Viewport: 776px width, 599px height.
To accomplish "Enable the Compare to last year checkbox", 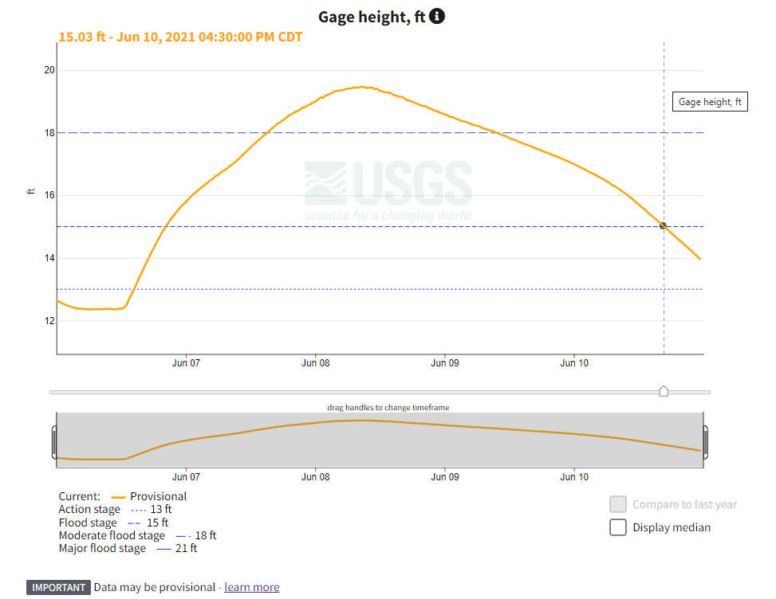I will [618, 503].
